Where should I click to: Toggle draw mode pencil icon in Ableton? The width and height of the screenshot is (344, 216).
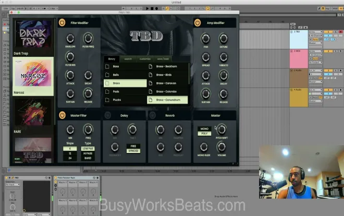tap(319, 8)
